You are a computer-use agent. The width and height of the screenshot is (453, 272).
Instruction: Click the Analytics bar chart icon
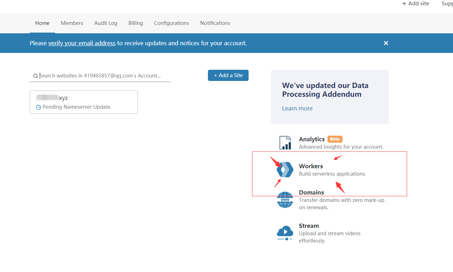pos(285,143)
